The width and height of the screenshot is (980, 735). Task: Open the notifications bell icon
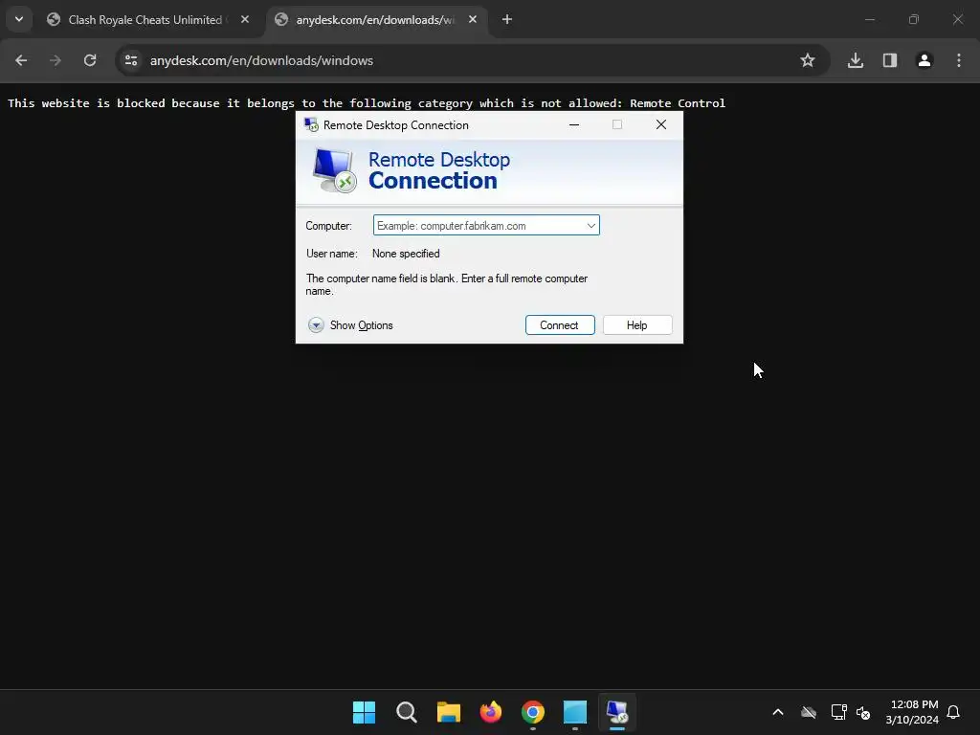954,712
